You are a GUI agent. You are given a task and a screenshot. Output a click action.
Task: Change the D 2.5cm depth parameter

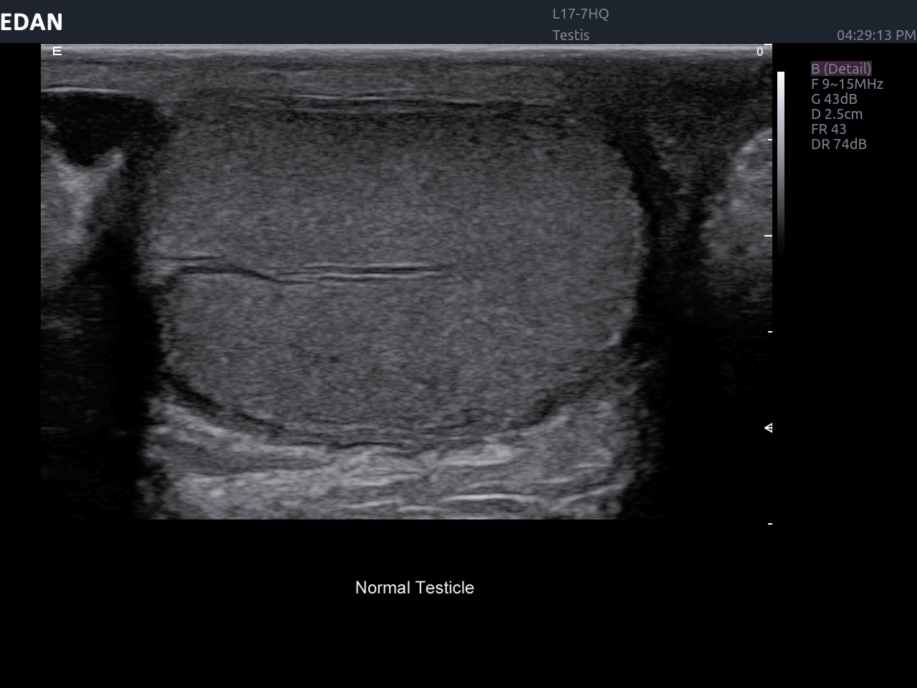click(x=837, y=114)
